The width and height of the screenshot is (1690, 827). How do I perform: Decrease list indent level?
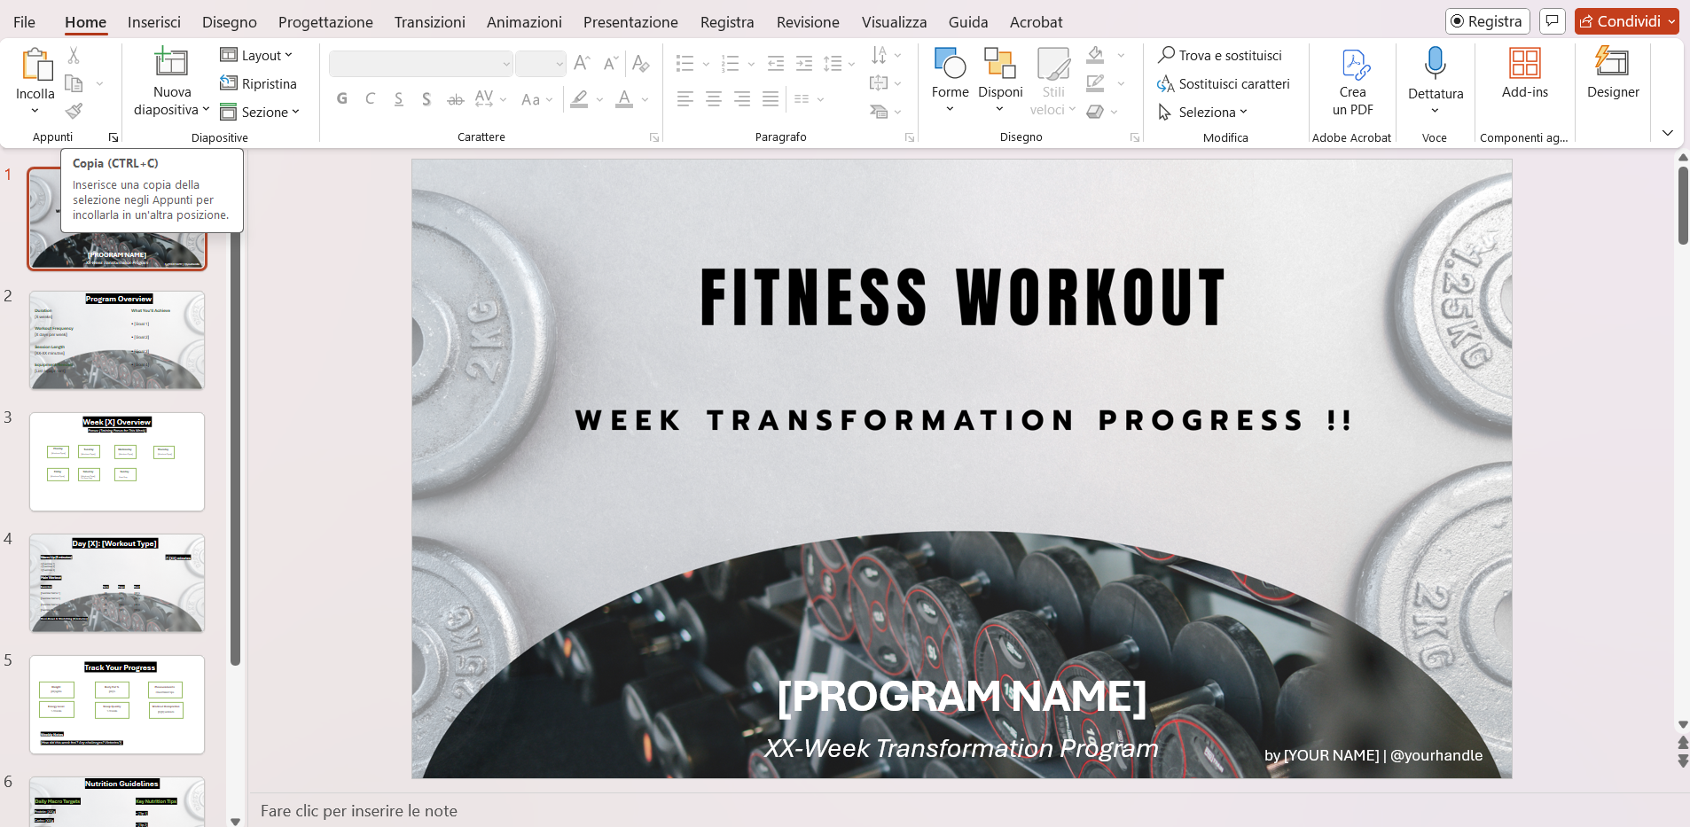(776, 63)
